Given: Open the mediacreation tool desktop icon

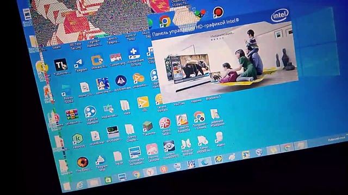Looking at the screenshot, I should point(109,109).
